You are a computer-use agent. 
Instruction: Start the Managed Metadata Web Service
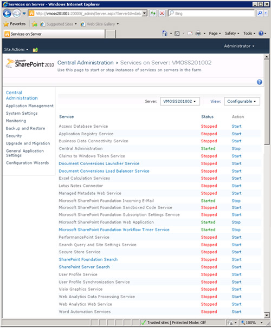pos(236,193)
